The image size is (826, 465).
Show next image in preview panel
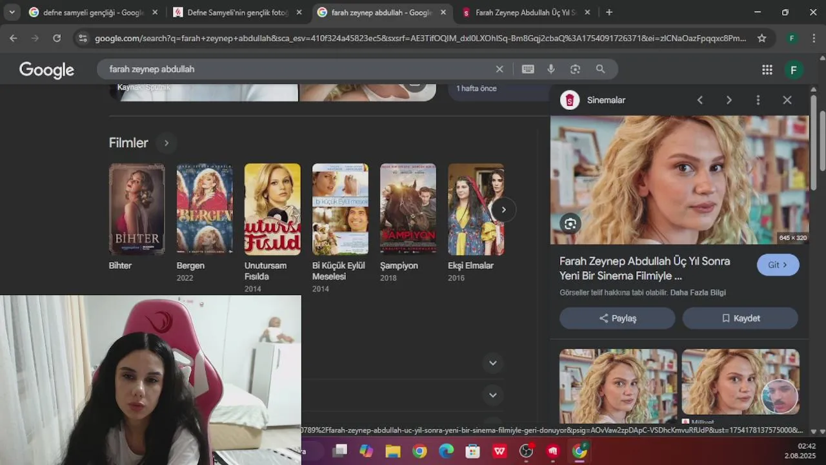(729, 100)
